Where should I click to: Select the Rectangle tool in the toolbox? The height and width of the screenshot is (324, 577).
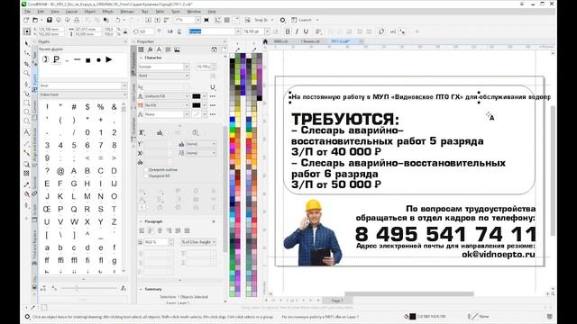pyautogui.click(x=26, y=103)
